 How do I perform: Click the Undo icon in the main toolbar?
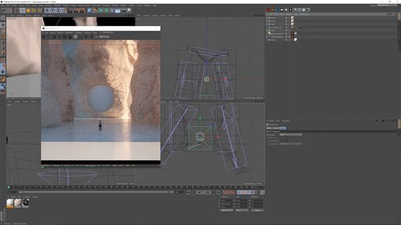[x=4, y=11]
